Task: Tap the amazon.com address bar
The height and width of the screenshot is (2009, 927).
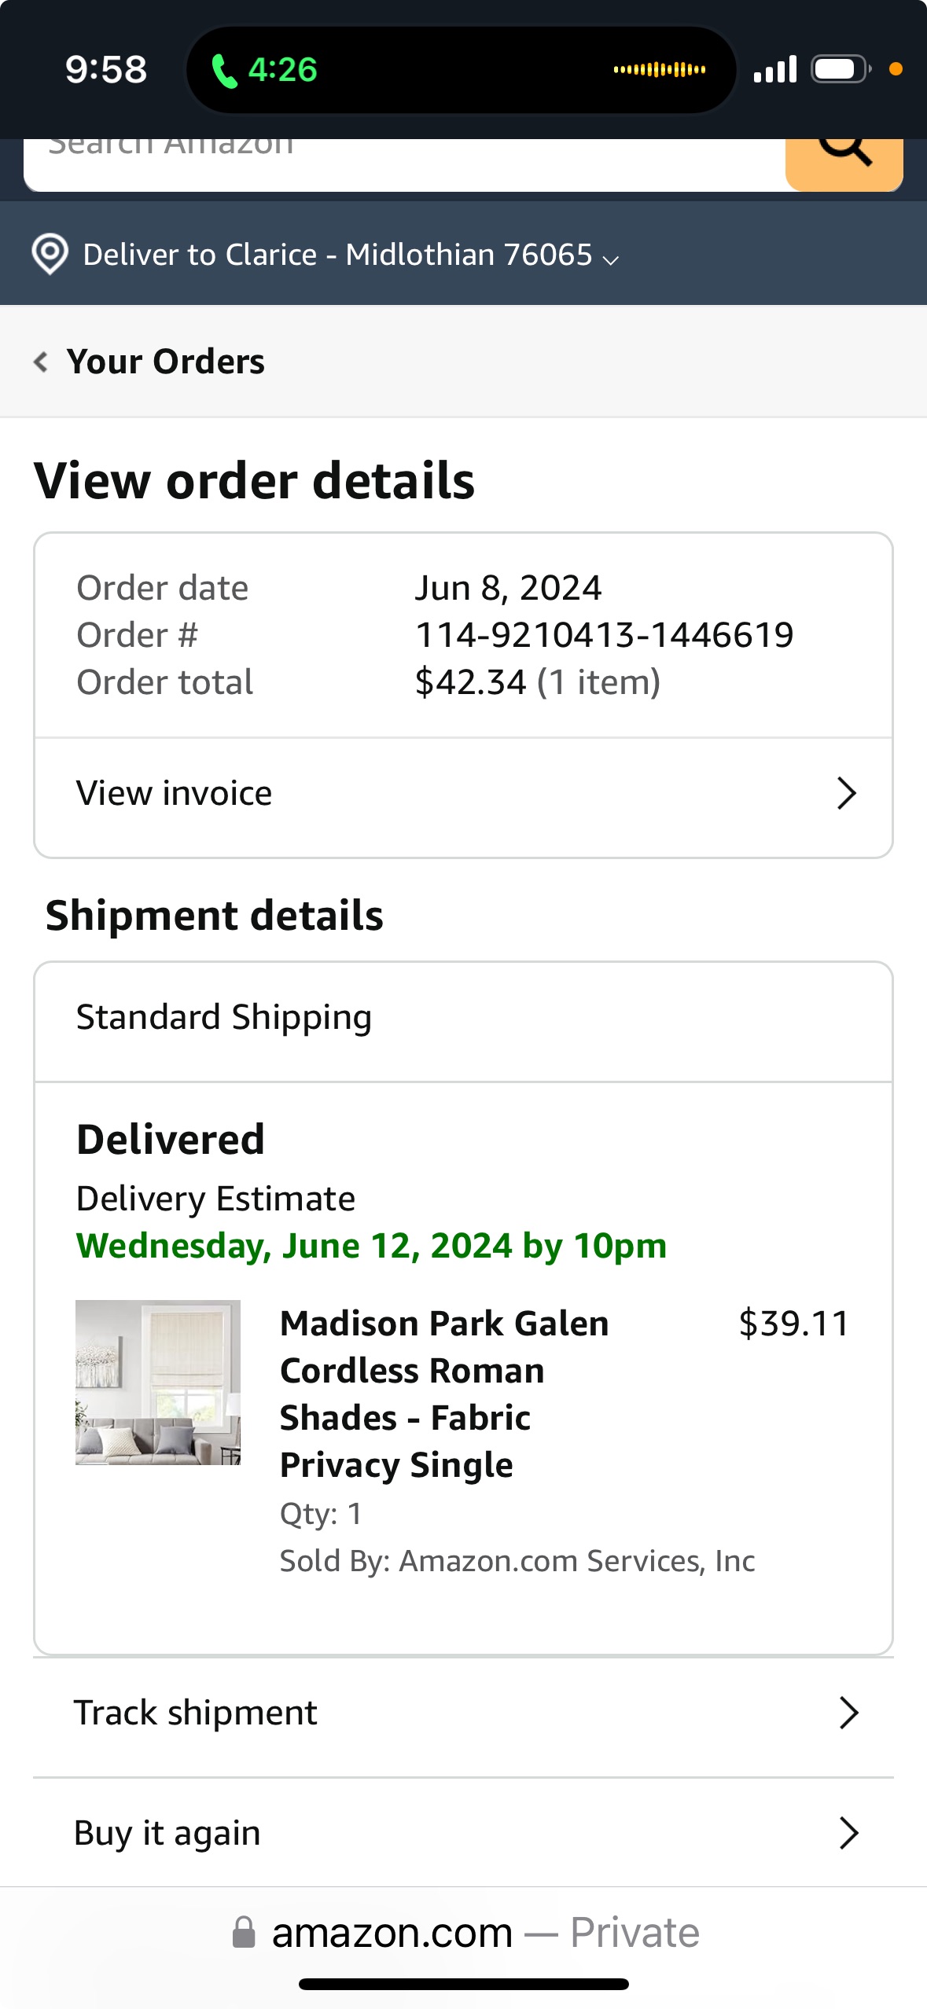Action: pyautogui.click(x=463, y=1932)
